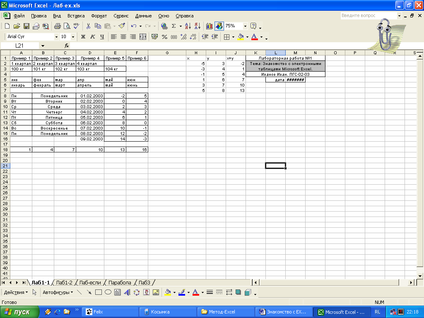Open the Chart Wizard icon
The height and width of the screenshot is (318, 424).
point(209,26)
